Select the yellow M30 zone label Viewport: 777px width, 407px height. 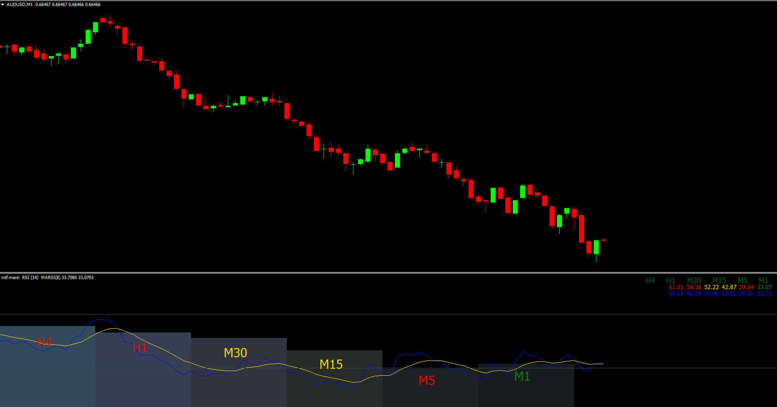click(x=235, y=353)
